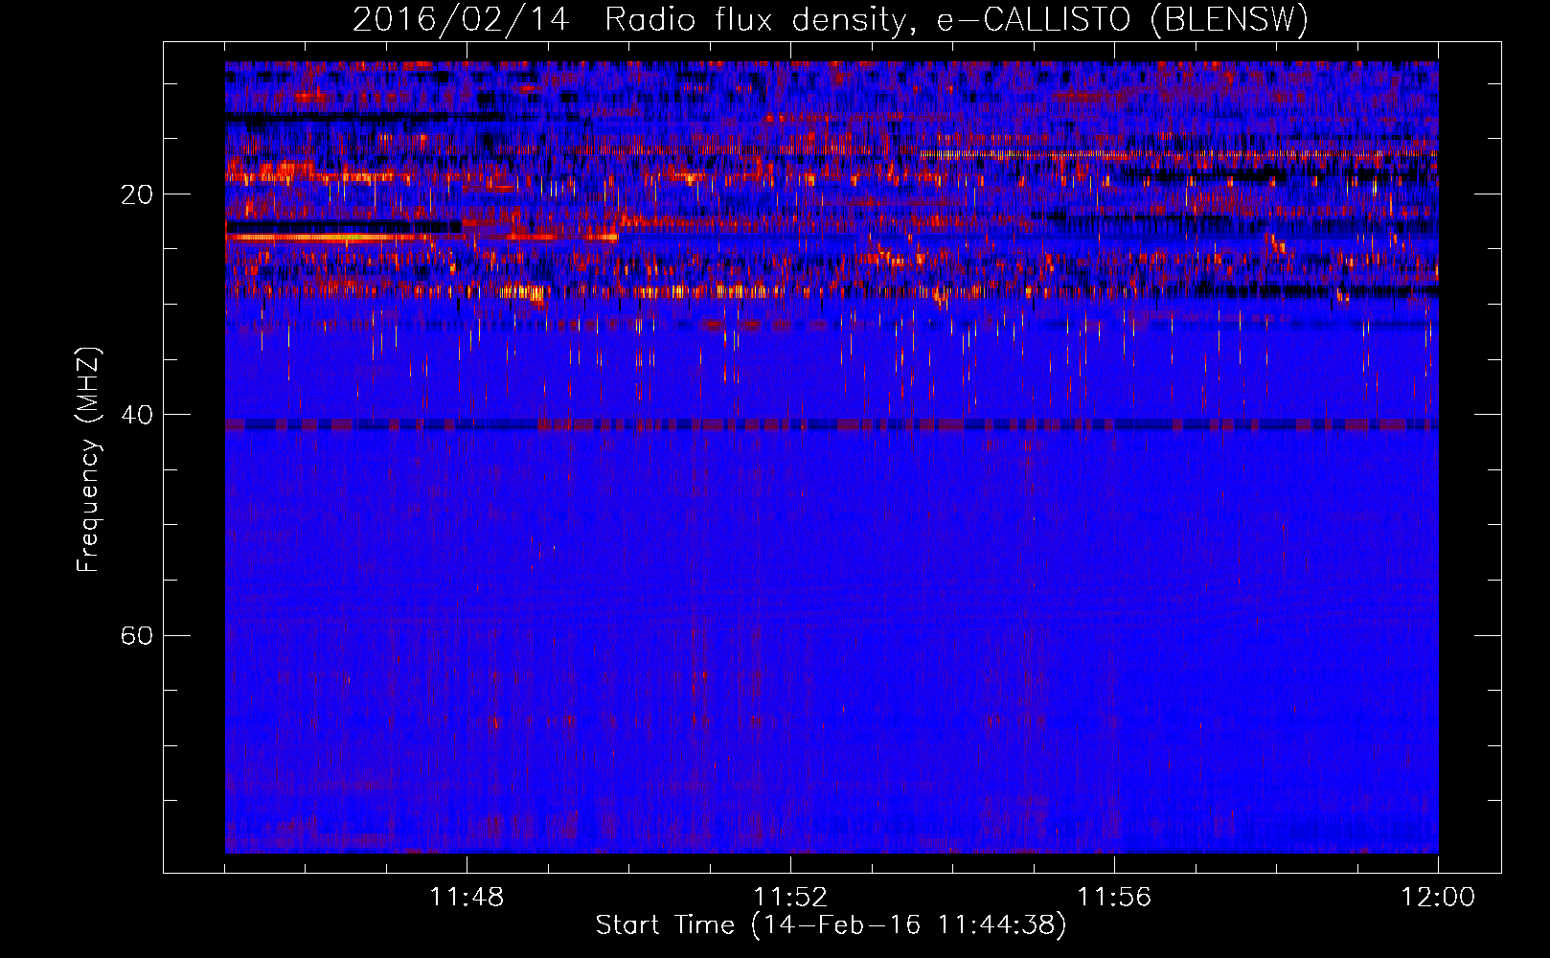Screen dimensions: 1550x958
Task: Click the 20 MHz frequency tick label
Action: tap(137, 194)
